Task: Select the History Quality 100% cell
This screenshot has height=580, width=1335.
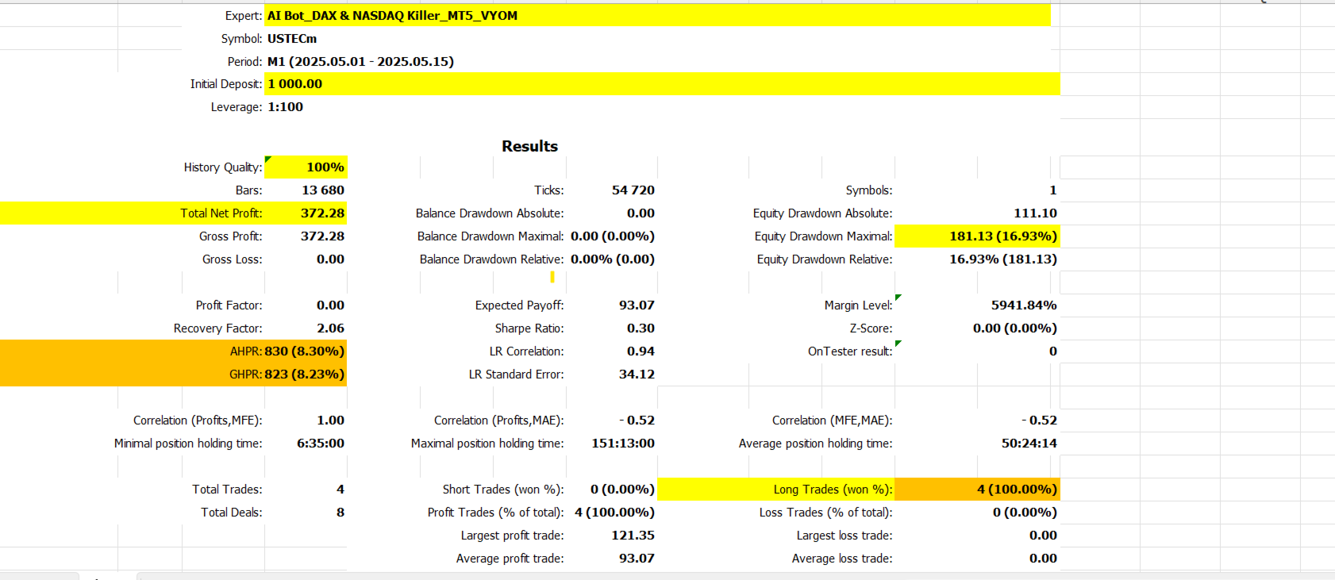Action: tap(306, 167)
